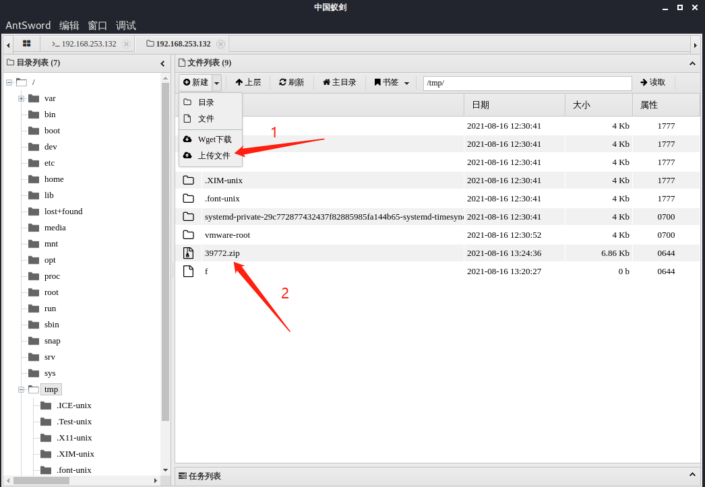Screen dimensions: 705x487
Task: Select the 39772.zip file name
Action: pos(222,253)
